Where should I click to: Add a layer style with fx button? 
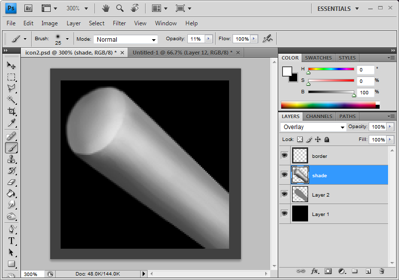pos(315,271)
